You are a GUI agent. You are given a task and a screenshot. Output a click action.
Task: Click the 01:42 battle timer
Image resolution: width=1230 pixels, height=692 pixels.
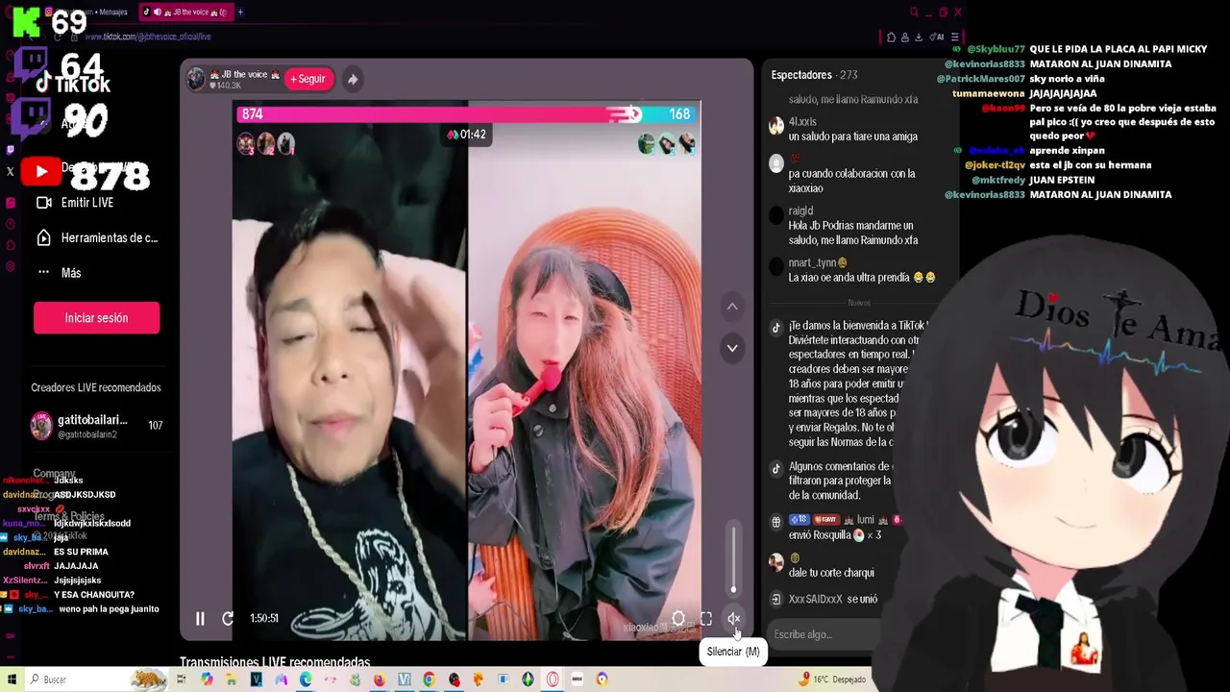(x=467, y=135)
